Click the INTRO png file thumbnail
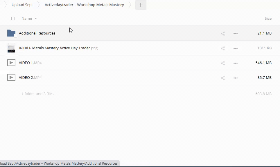This screenshot has width=280, height=167. coord(11,48)
